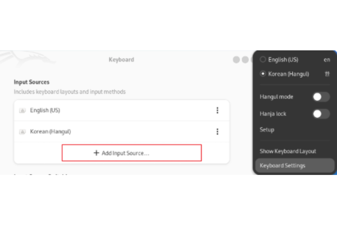Open three-dot options for Korean (Hangul) source
337x225 pixels.
217,132
